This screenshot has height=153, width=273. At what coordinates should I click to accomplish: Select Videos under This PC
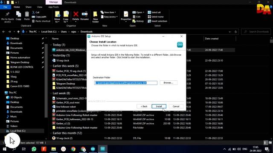(x=14, y=126)
